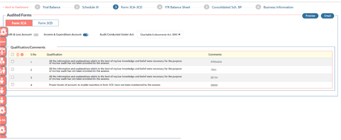Viewport: 341px width, 140px height.
Task: Click the row 4 'Proper books of account' qualification
Action: [x=105, y=85]
